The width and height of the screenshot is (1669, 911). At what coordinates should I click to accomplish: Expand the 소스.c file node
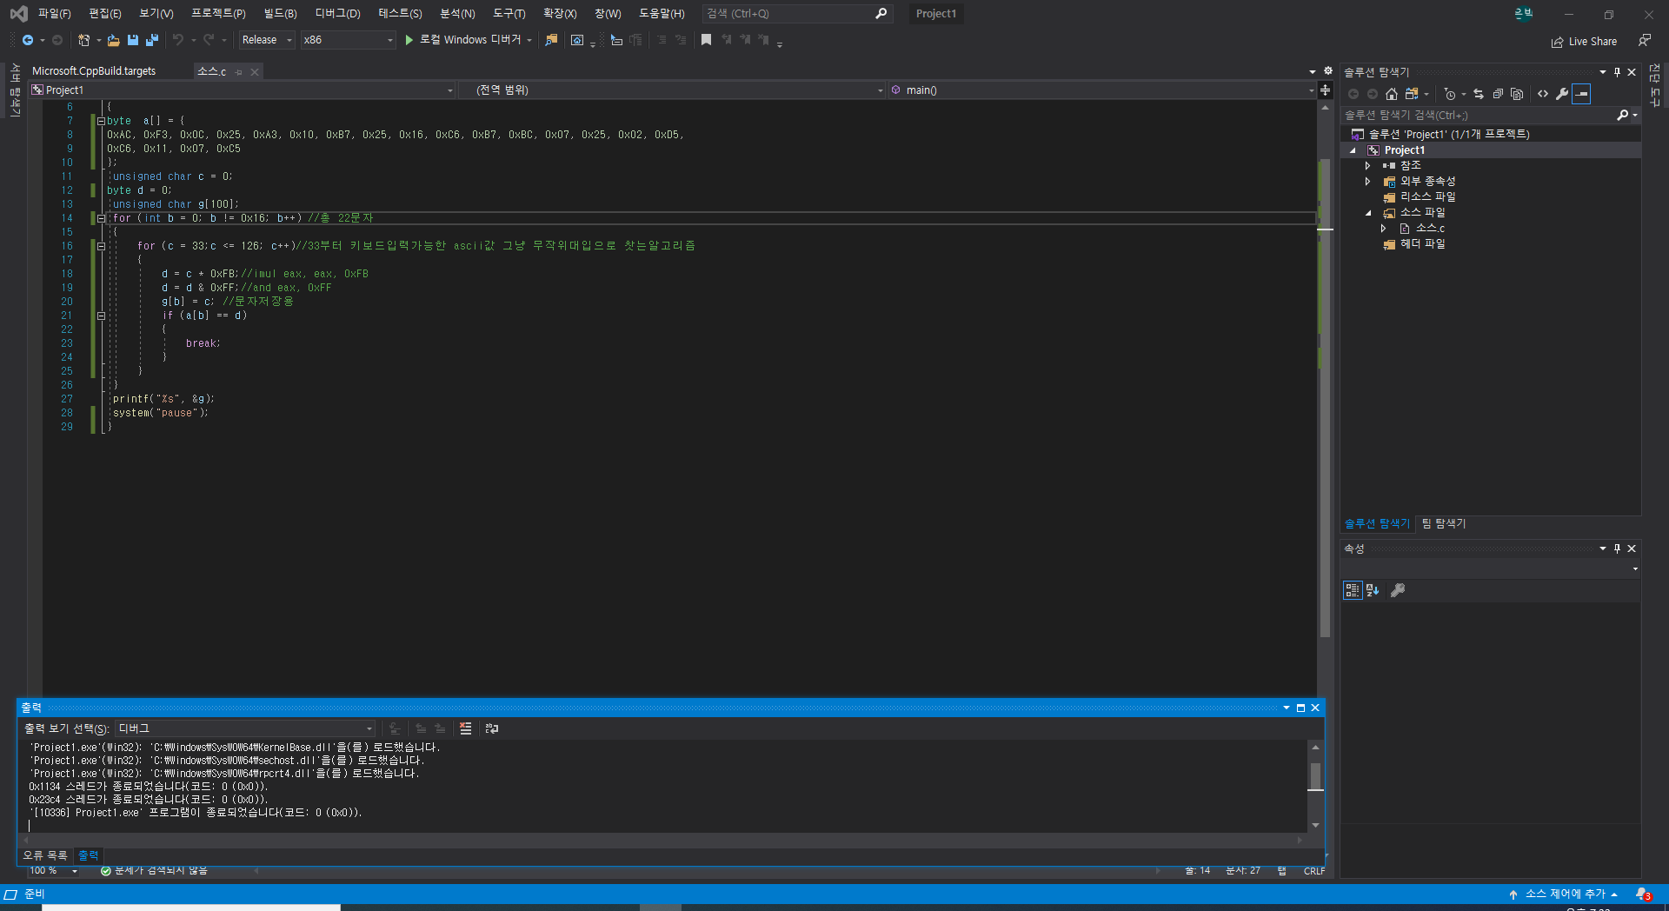(1384, 229)
